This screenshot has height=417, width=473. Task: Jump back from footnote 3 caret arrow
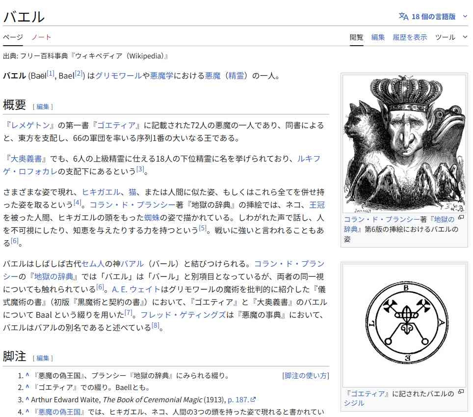[x=27, y=399]
